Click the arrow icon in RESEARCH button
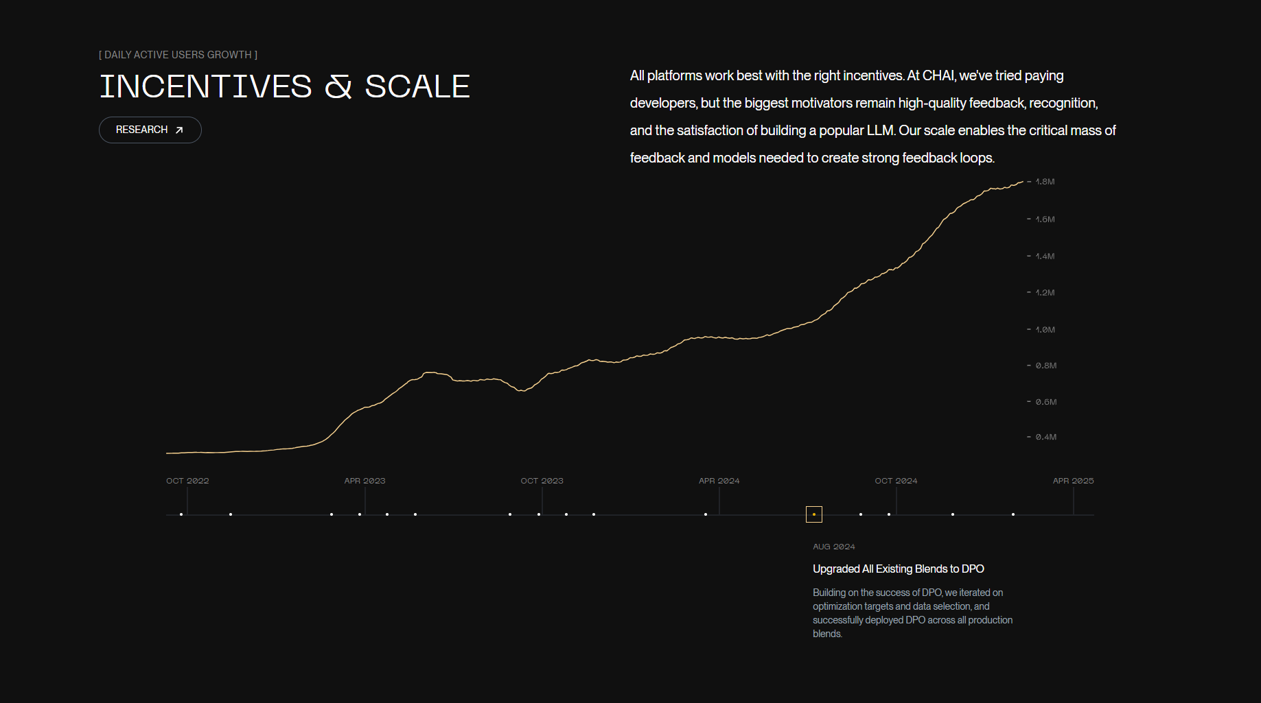This screenshot has height=703, width=1261. (x=179, y=130)
